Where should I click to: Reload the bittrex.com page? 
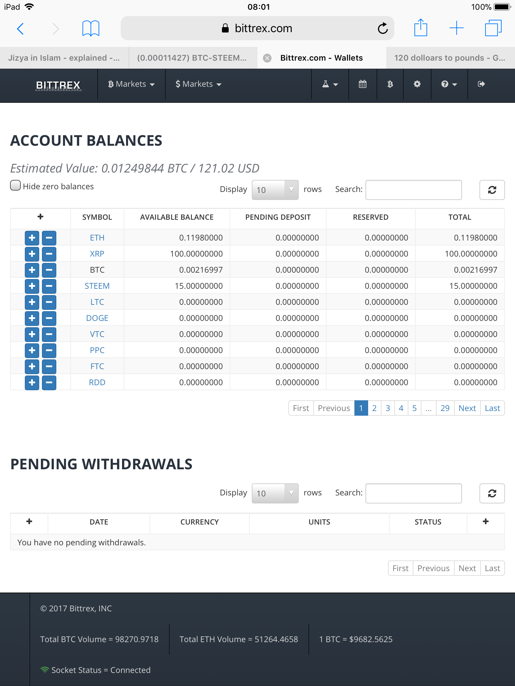point(383,28)
